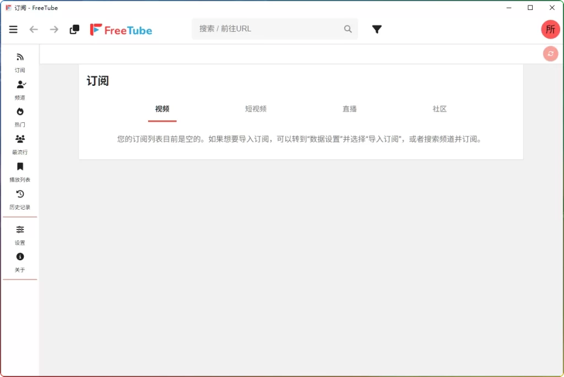Go forward with the right arrow
Screen dimensions: 564x377
54,30
